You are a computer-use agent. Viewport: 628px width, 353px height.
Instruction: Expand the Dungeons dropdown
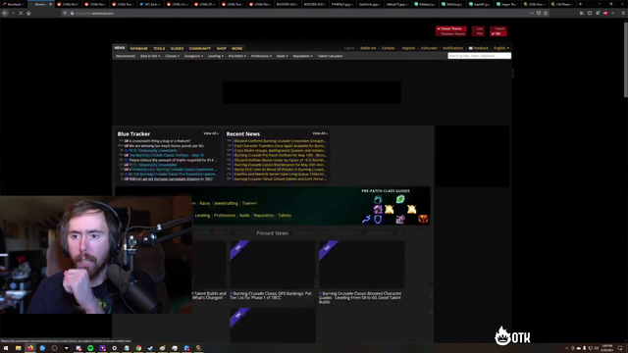(193, 56)
